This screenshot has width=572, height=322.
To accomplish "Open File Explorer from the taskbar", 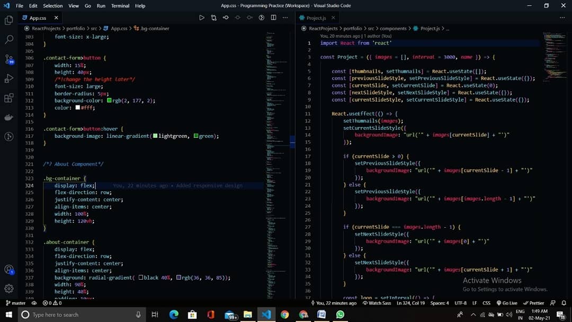I will pos(248,315).
